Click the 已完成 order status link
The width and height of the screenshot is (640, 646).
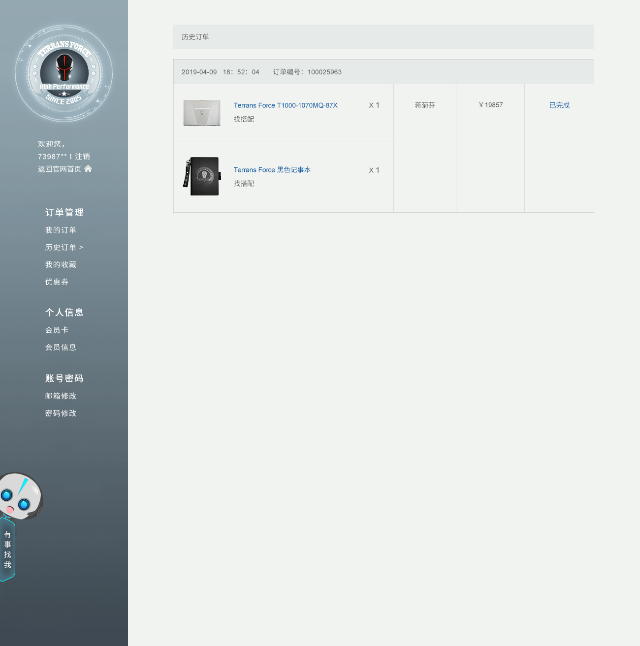point(559,105)
